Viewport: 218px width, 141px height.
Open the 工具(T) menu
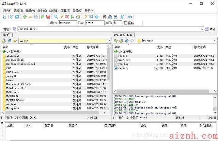pos(65,11)
